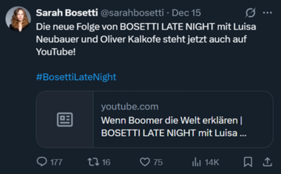
Task: Click the repost arrows icon
Action: tap(93, 162)
